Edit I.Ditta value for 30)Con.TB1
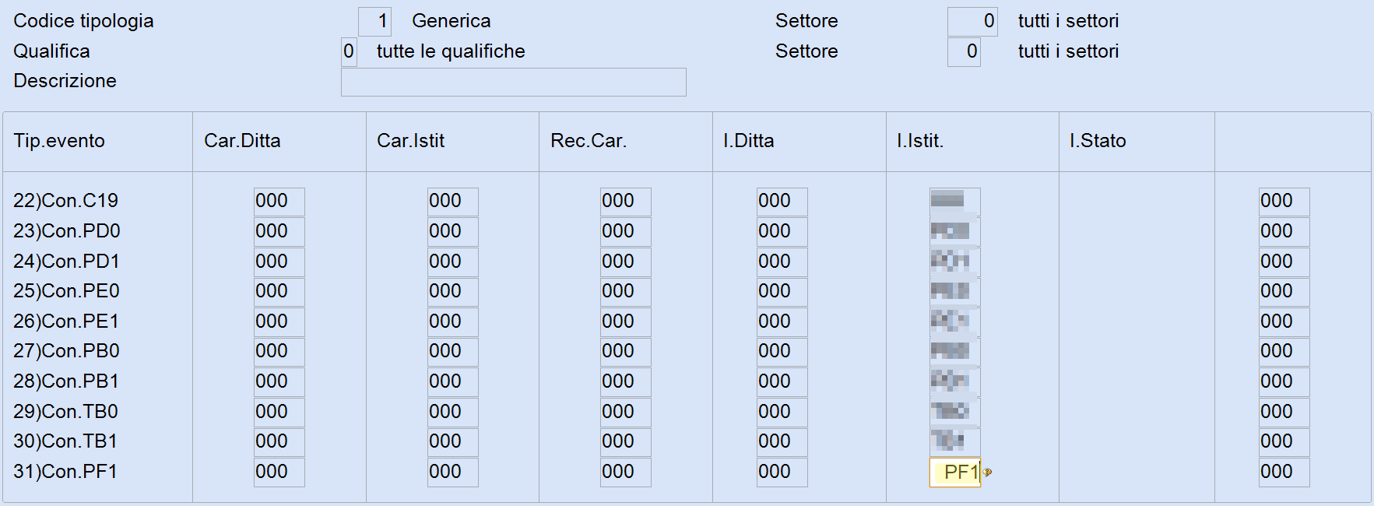The height and width of the screenshot is (506, 1374). click(x=782, y=441)
